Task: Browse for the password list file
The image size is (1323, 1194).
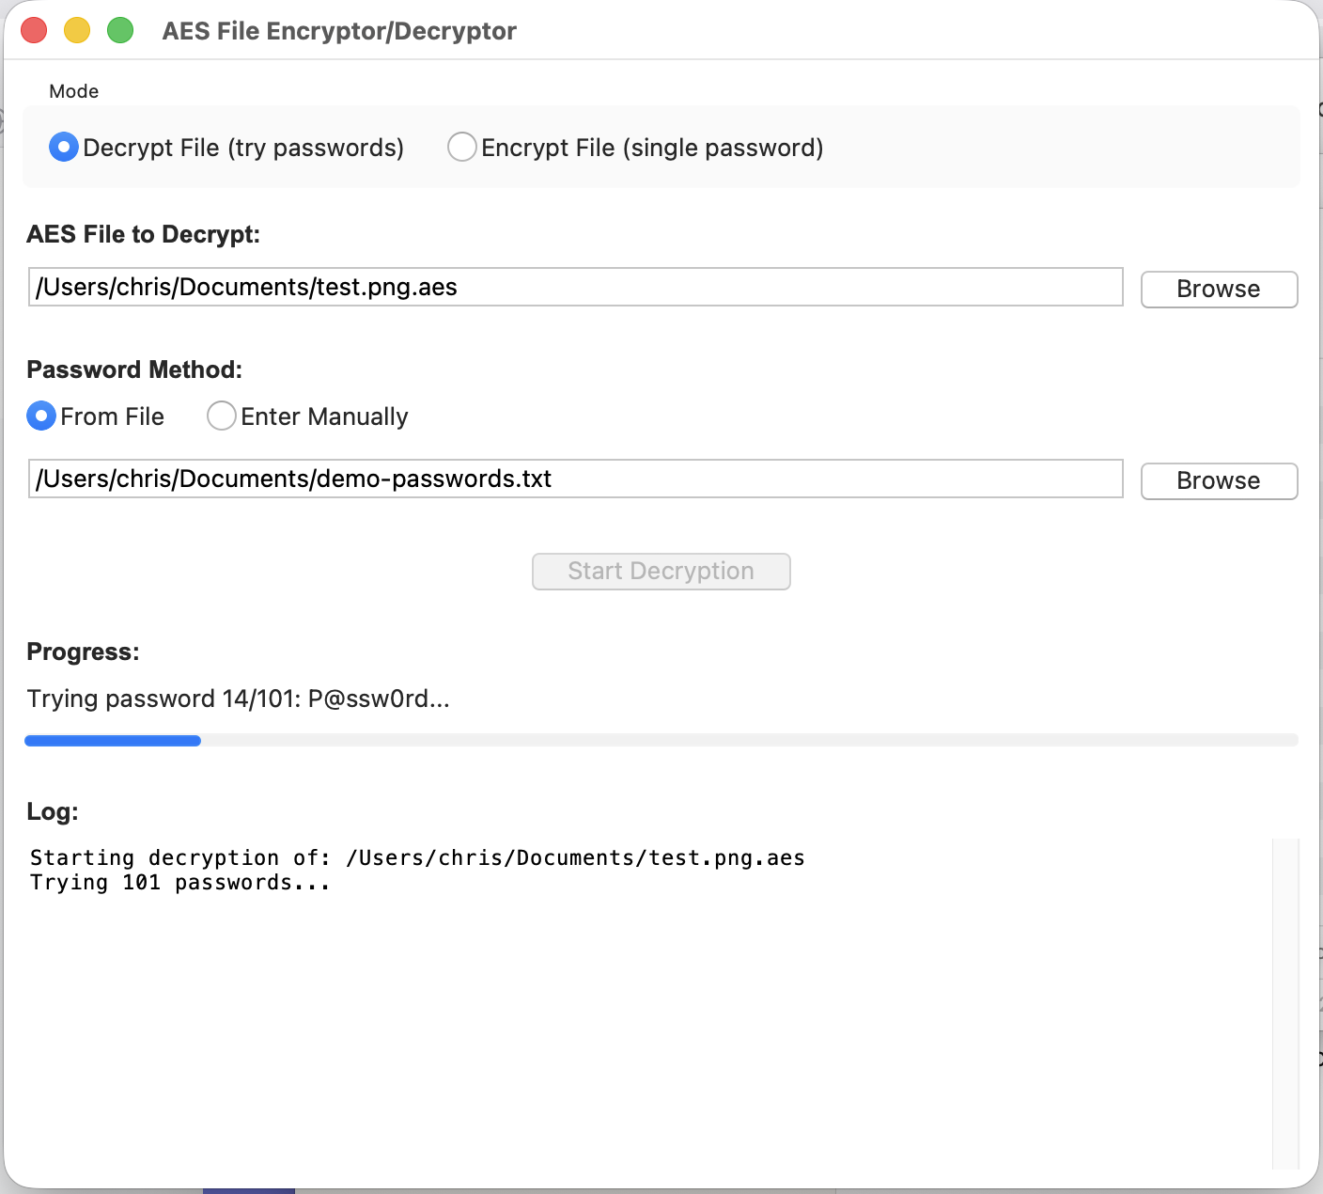Action: click(1218, 480)
